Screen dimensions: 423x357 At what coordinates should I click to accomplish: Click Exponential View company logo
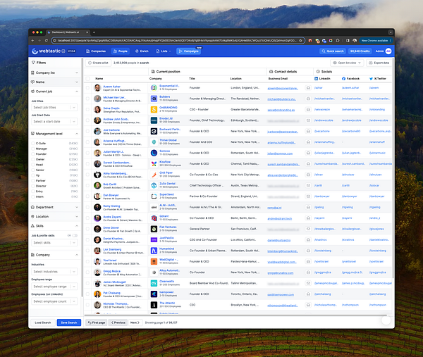[154, 87]
